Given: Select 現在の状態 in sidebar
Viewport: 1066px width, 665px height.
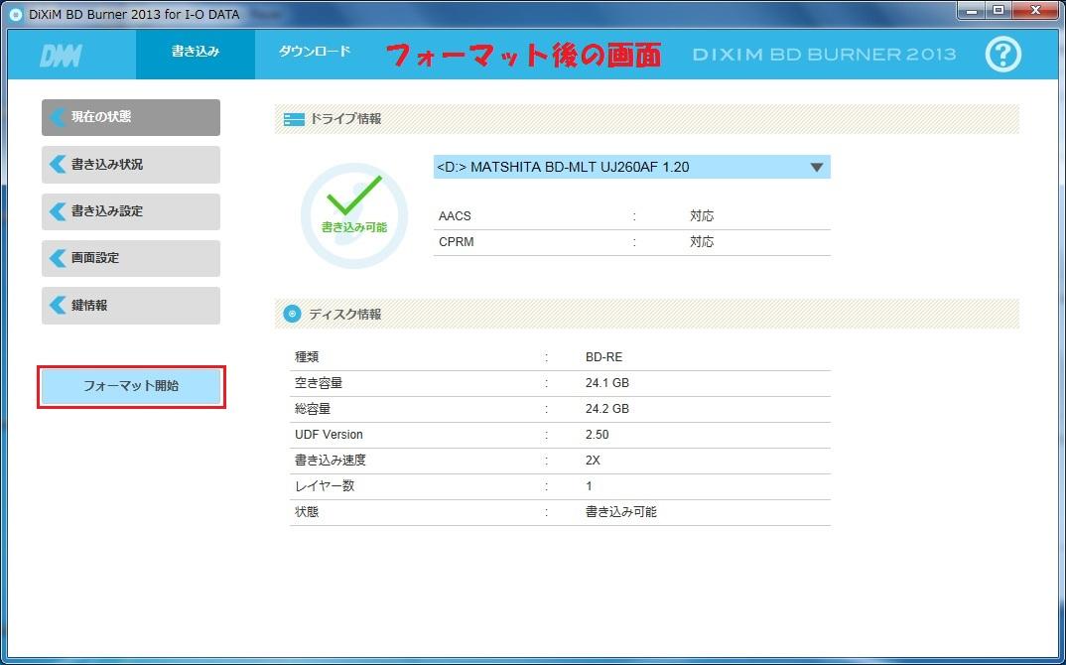Looking at the screenshot, I should (x=131, y=117).
